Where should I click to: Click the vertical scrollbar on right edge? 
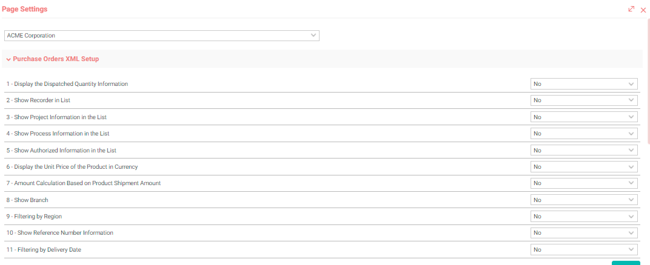click(648, 80)
